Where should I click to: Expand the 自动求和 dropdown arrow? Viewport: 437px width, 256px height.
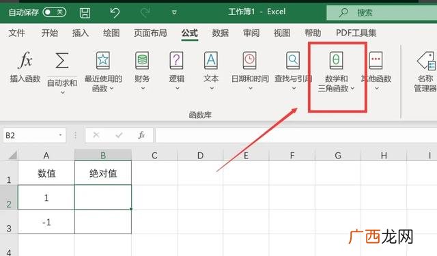(x=63, y=92)
